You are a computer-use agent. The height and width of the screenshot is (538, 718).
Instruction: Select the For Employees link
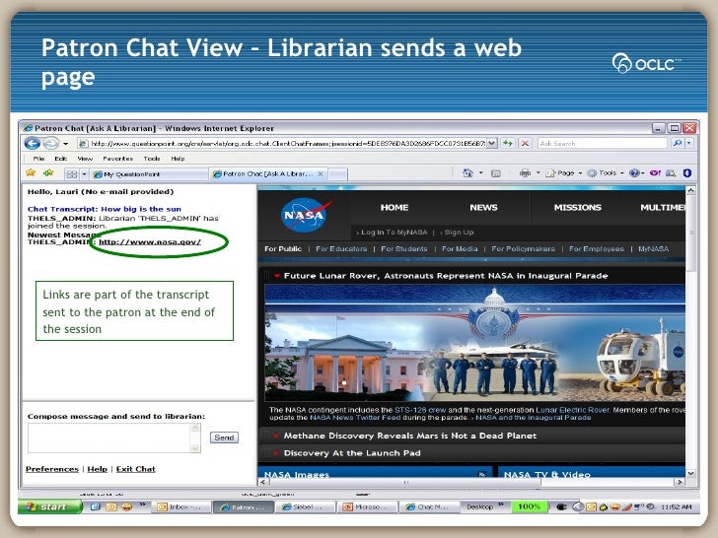(x=596, y=249)
